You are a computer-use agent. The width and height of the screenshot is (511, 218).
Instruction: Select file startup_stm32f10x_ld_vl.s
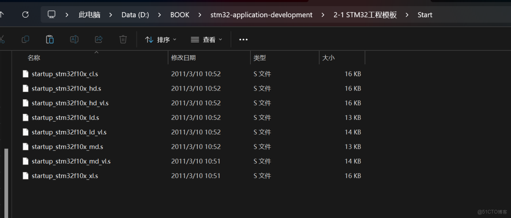[69, 132]
